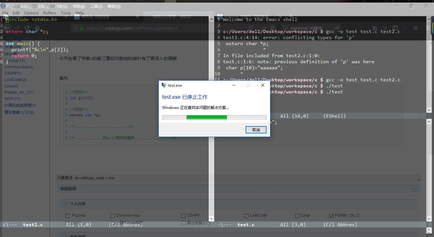Open Linux(0) sidebar category link
Viewport: 434px width, 237px height.
click(x=11, y=86)
